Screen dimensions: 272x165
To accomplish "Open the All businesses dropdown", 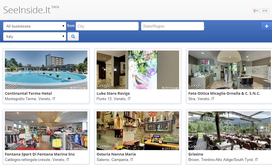I will (x=35, y=26).
